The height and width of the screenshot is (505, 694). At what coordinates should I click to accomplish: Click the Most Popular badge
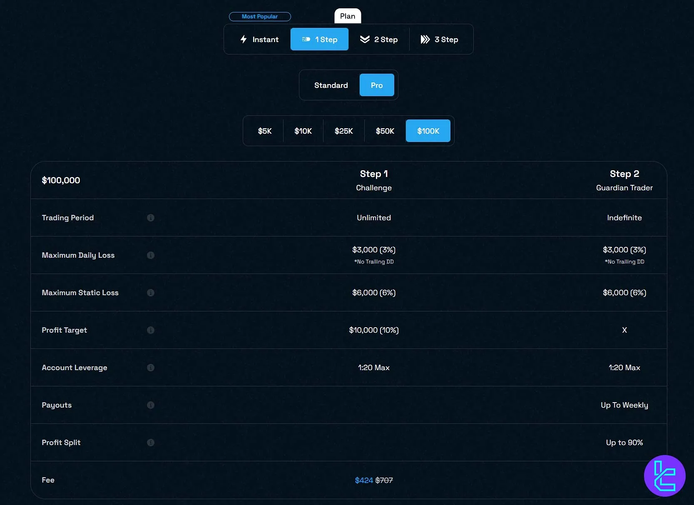coord(260,17)
